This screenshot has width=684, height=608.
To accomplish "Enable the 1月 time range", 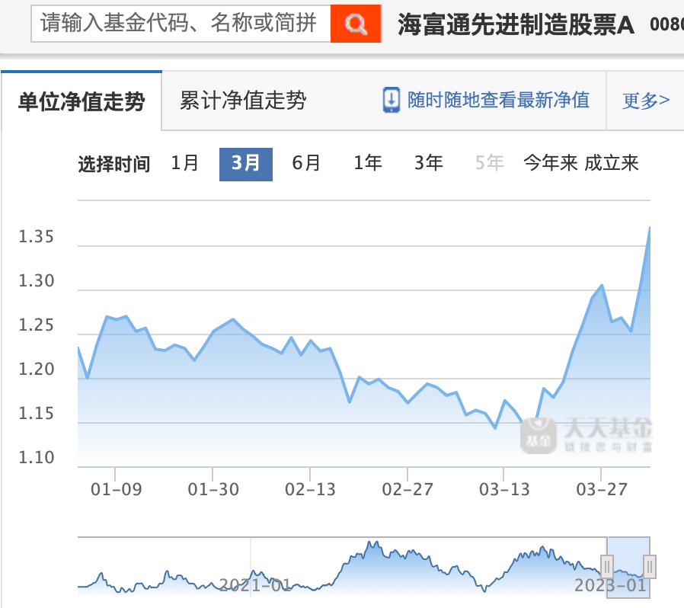I will click(184, 164).
